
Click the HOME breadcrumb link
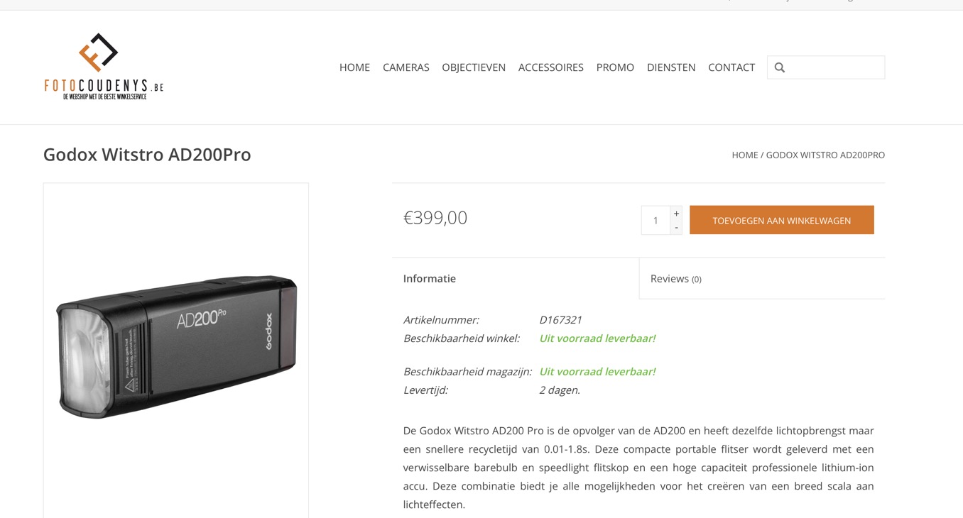click(x=745, y=155)
